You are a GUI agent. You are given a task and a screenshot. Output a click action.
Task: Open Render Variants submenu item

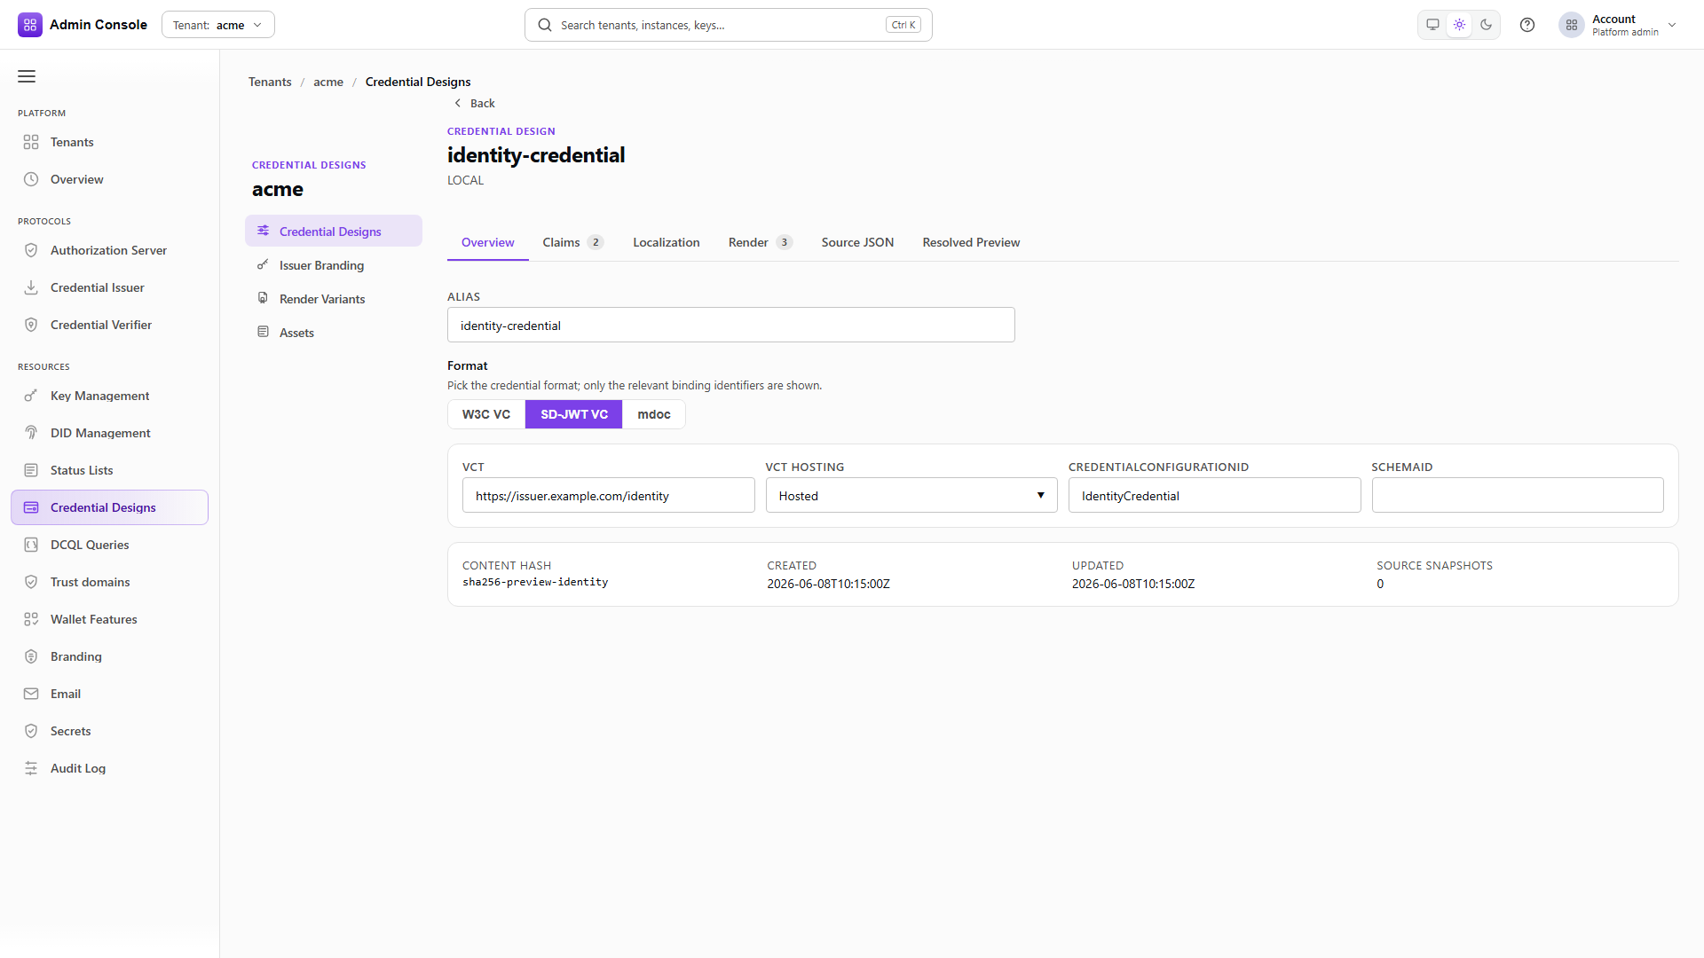coord(334,298)
